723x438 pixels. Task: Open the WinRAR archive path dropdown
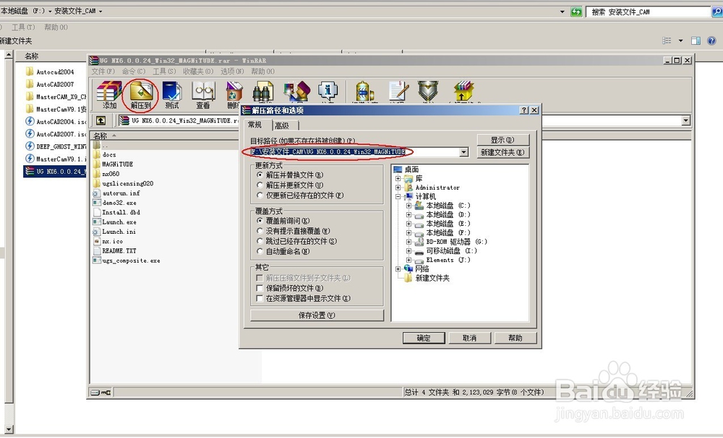[685, 121]
